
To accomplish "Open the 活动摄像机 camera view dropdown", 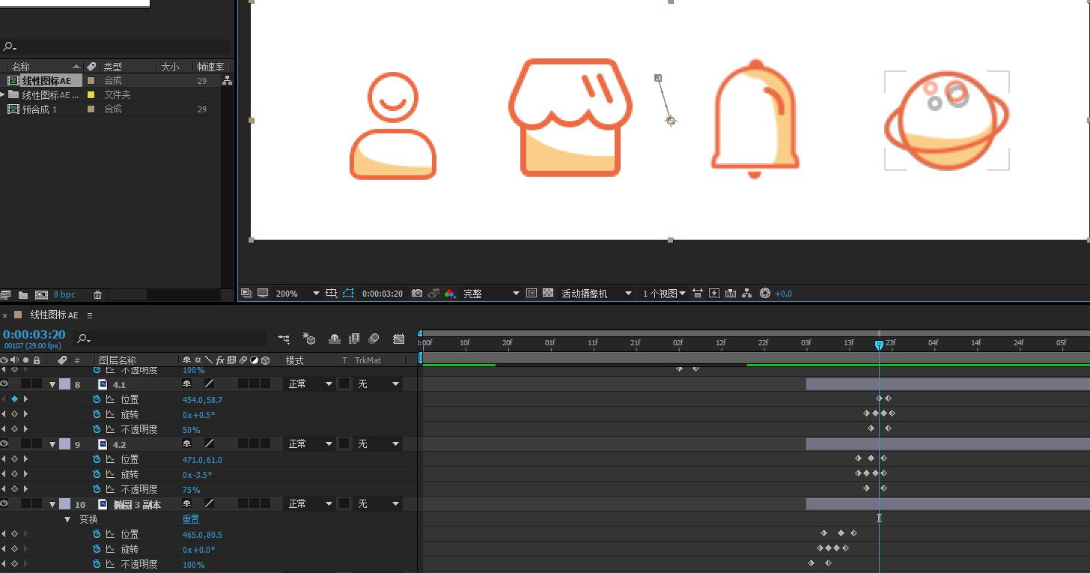I will tap(597, 294).
